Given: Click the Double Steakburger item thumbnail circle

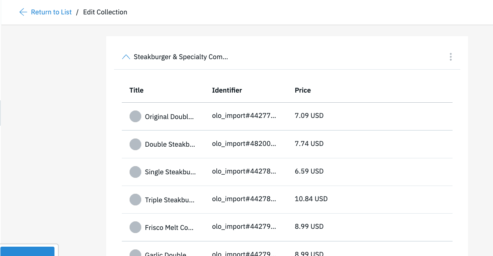Looking at the screenshot, I should pos(135,144).
